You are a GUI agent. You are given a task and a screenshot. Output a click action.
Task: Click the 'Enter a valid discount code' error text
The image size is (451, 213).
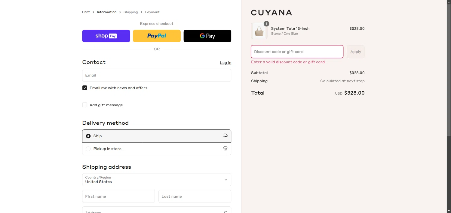click(x=288, y=62)
